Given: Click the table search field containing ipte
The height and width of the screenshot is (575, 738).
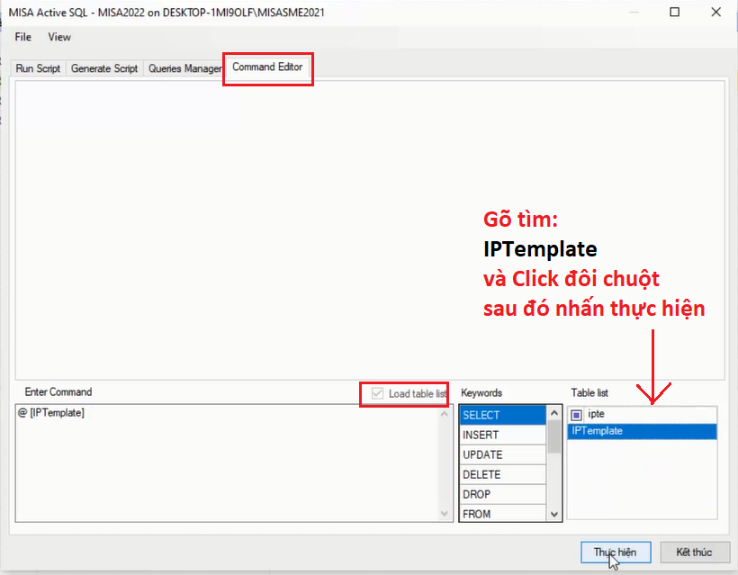Looking at the screenshot, I should 651,414.
